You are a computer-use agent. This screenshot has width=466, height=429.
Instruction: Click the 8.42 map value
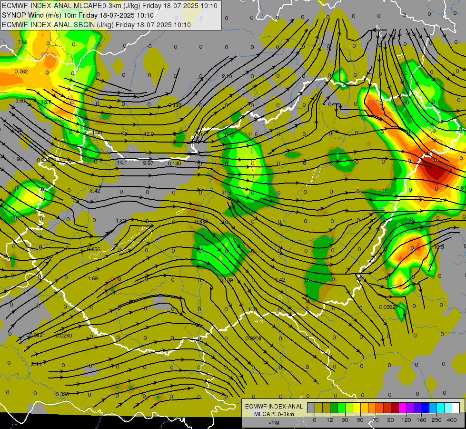pyautogui.click(x=95, y=191)
